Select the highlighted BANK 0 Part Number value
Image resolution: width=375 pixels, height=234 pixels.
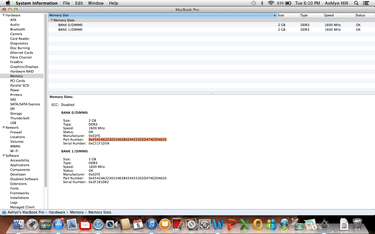pos(127,140)
